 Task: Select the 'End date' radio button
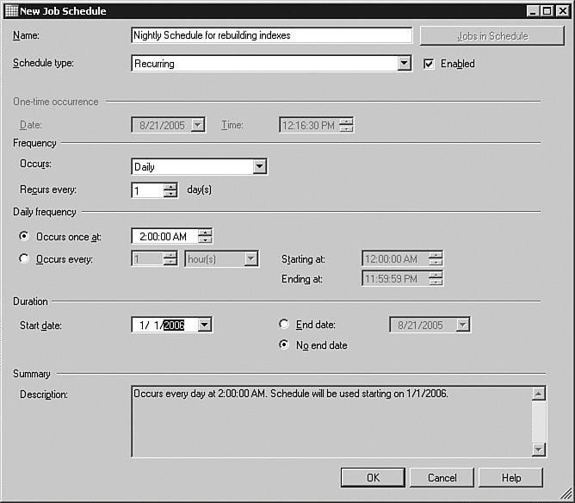pos(285,325)
